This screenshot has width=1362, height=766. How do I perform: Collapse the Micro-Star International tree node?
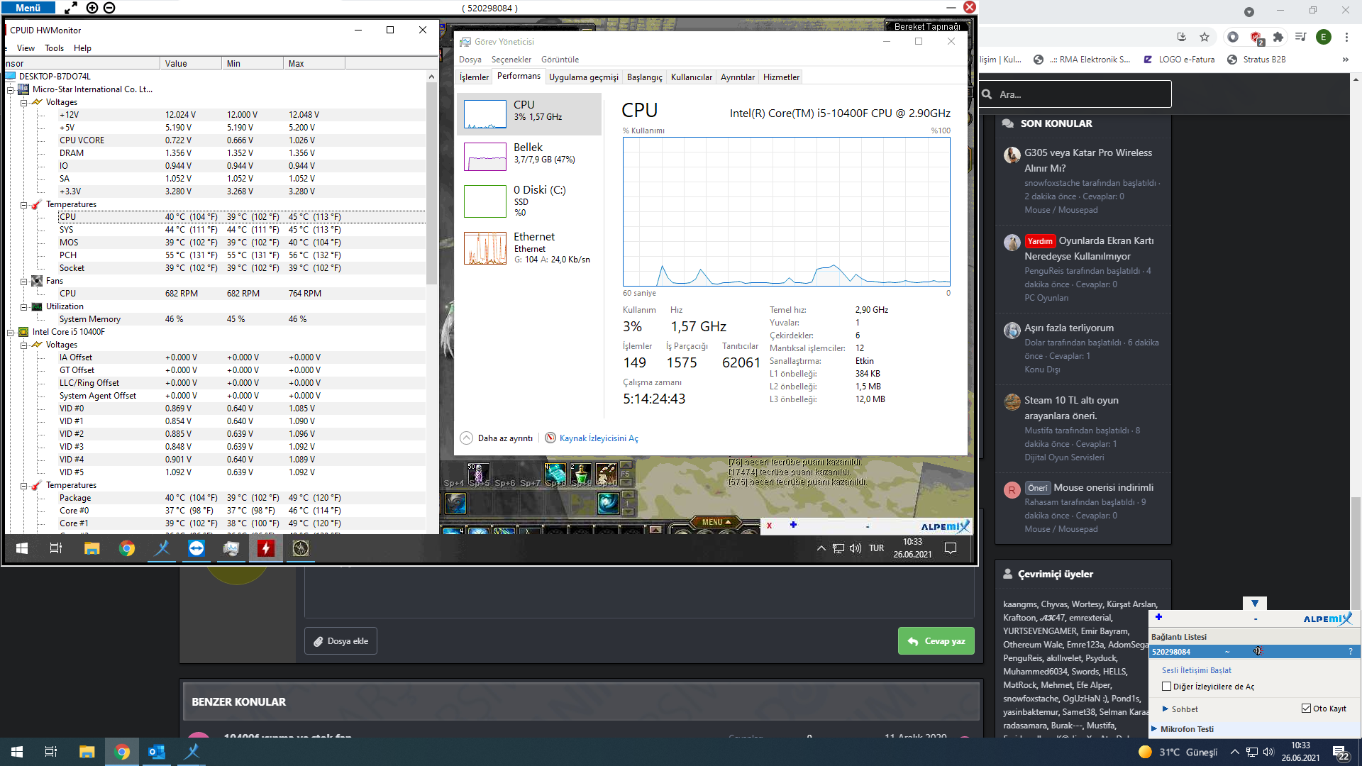pos(11,90)
